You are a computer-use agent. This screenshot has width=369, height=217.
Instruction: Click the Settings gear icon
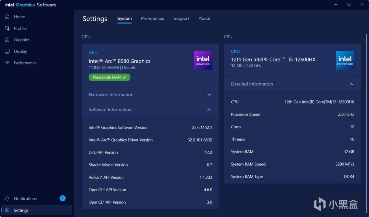[7, 210]
